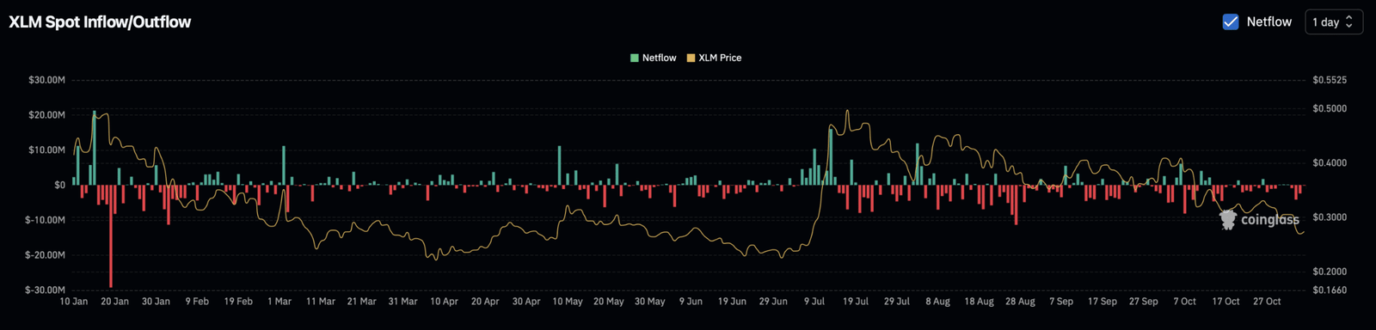Click the 19 Jul date label

coord(856,302)
